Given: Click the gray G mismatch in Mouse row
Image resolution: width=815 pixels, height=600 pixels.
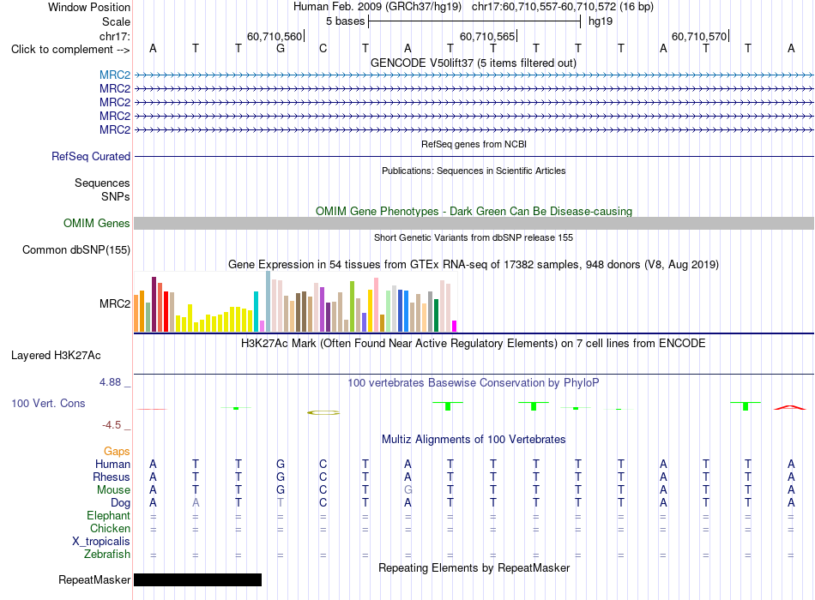Looking at the screenshot, I should [408, 490].
